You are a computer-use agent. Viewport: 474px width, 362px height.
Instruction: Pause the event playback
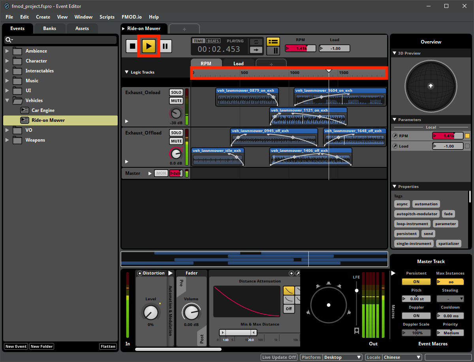click(165, 46)
